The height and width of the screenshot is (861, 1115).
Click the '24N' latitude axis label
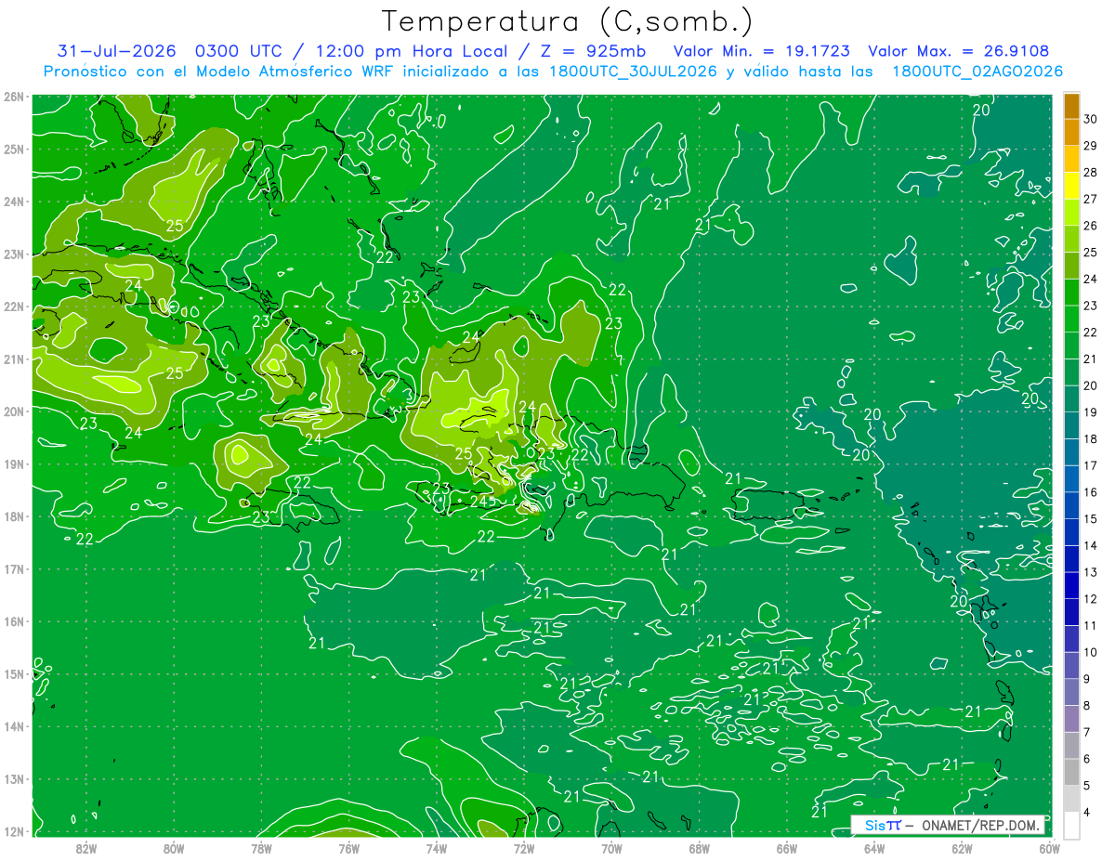click(x=14, y=202)
